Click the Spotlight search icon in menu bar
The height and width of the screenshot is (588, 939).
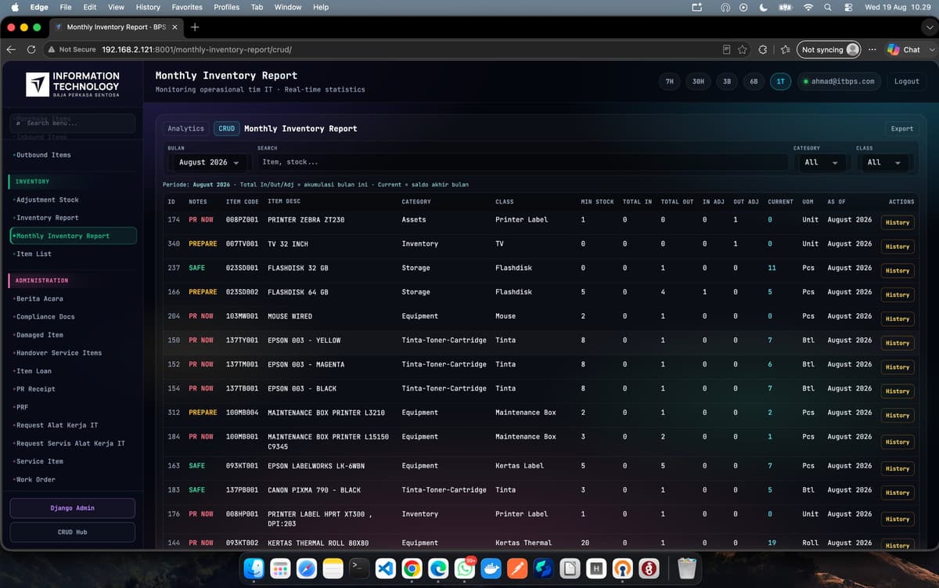(x=828, y=7)
